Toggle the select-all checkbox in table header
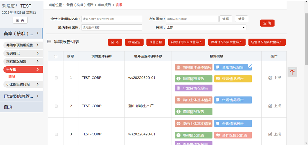308x145 pixels. pyautogui.click(x=56, y=57)
